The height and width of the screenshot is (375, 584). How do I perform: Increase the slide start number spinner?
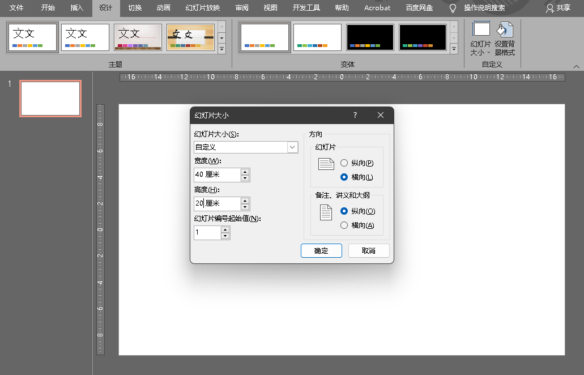[x=225, y=229]
